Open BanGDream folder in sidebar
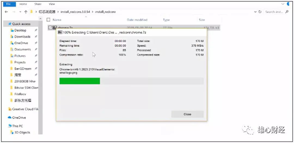This screenshot has height=143, width=294. pyautogui.click(x=23, y=68)
